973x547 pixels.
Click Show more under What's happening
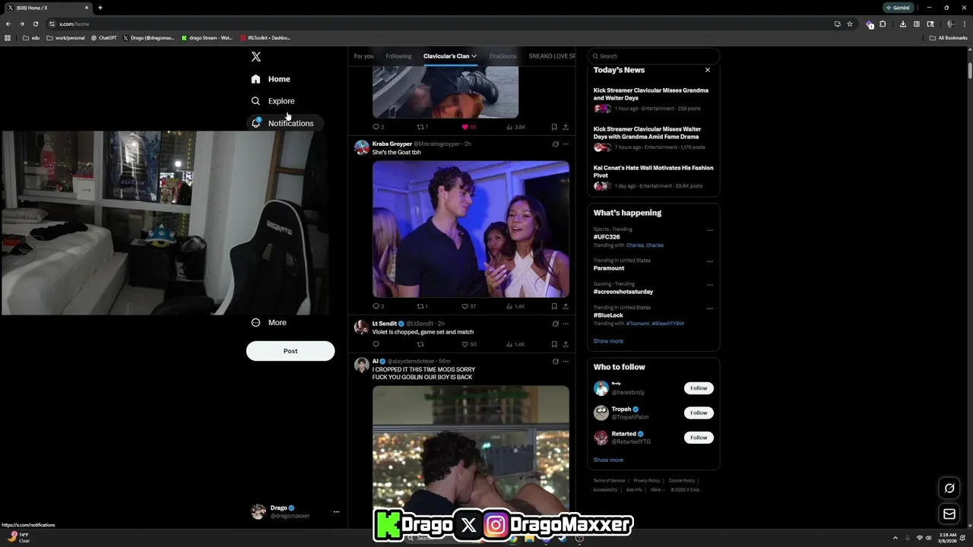tap(608, 341)
